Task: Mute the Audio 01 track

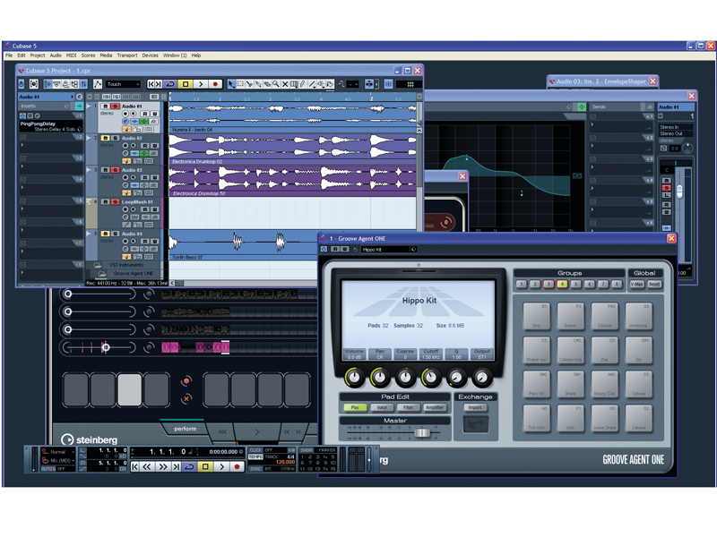Action: 105,107
